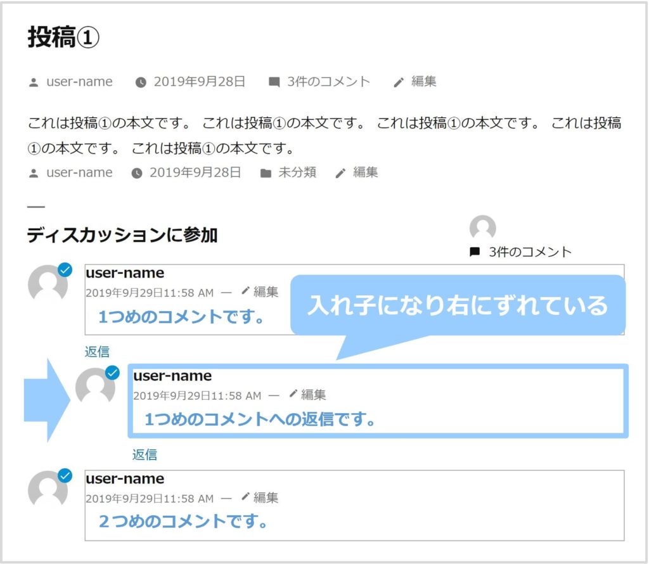The image size is (649, 564).
Task: Click the clock icon beside header date 2019年9月28日
Action: [x=141, y=82]
